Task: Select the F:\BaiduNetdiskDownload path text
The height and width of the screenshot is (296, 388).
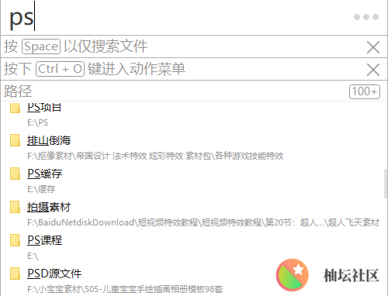Action: pos(203,222)
